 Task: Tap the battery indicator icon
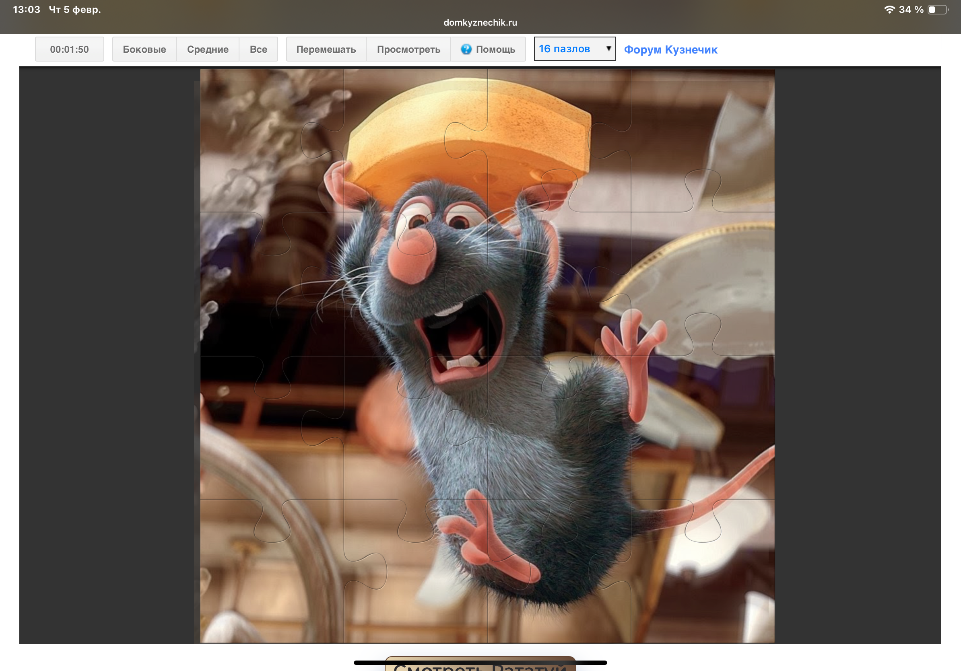[938, 9]
